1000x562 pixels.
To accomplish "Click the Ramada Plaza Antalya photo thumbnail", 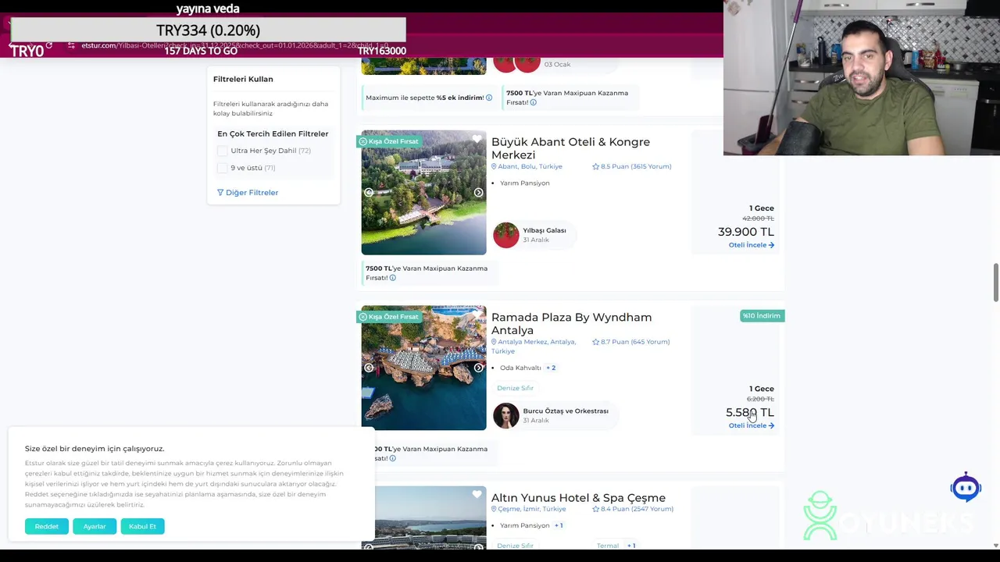I will (x=423, y=368).
